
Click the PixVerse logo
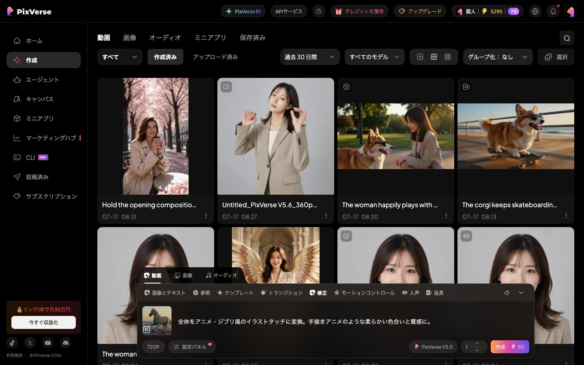29,11
